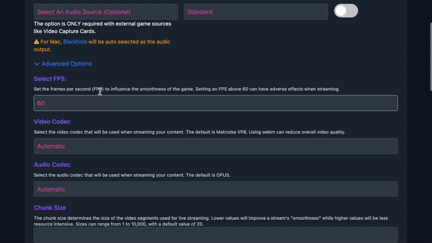The height and width of the screenshot is (243, 432).
Task: Collapse using the Advanced Options chevron icon
Action: (37, 64)
